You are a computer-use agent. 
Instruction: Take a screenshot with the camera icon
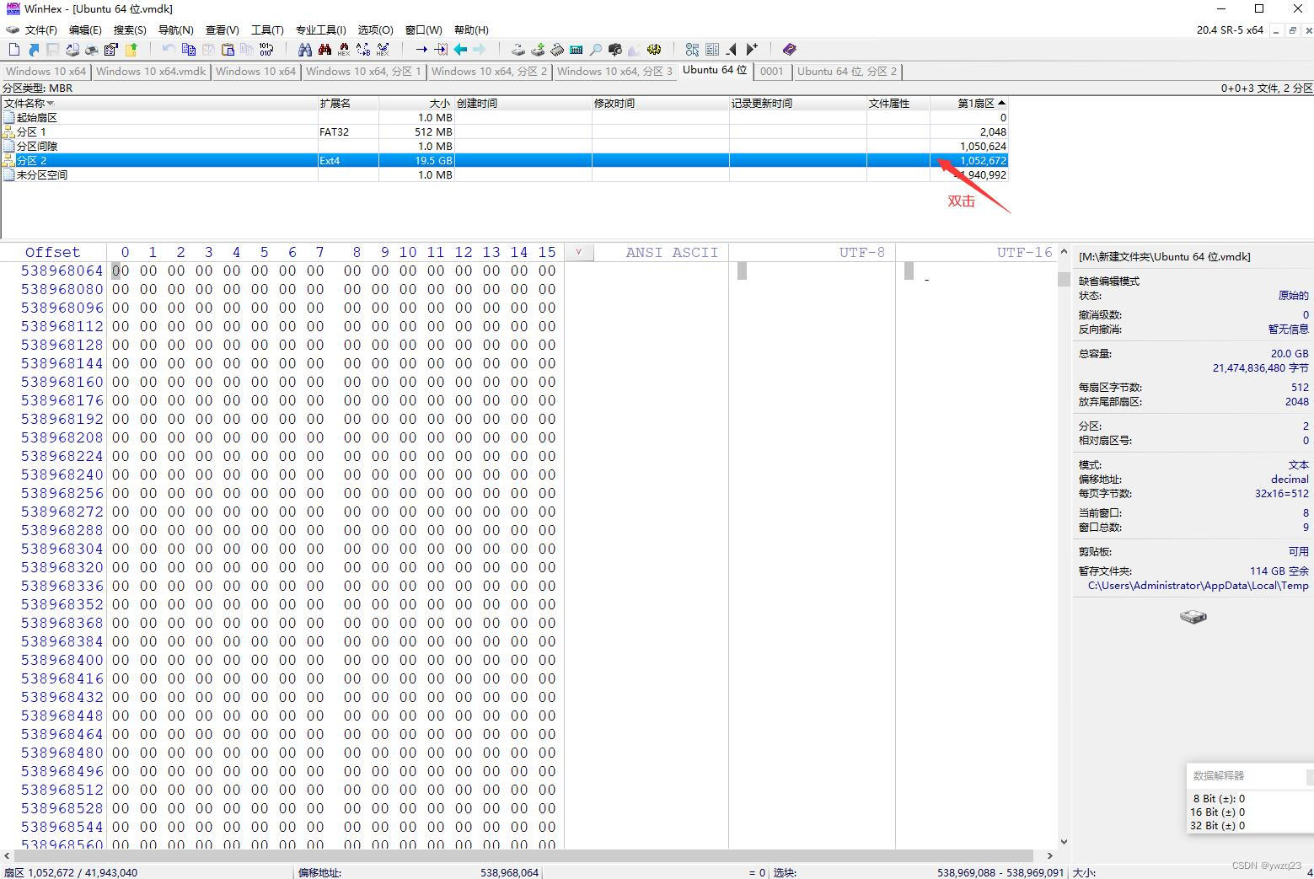(x=614, y=49)
